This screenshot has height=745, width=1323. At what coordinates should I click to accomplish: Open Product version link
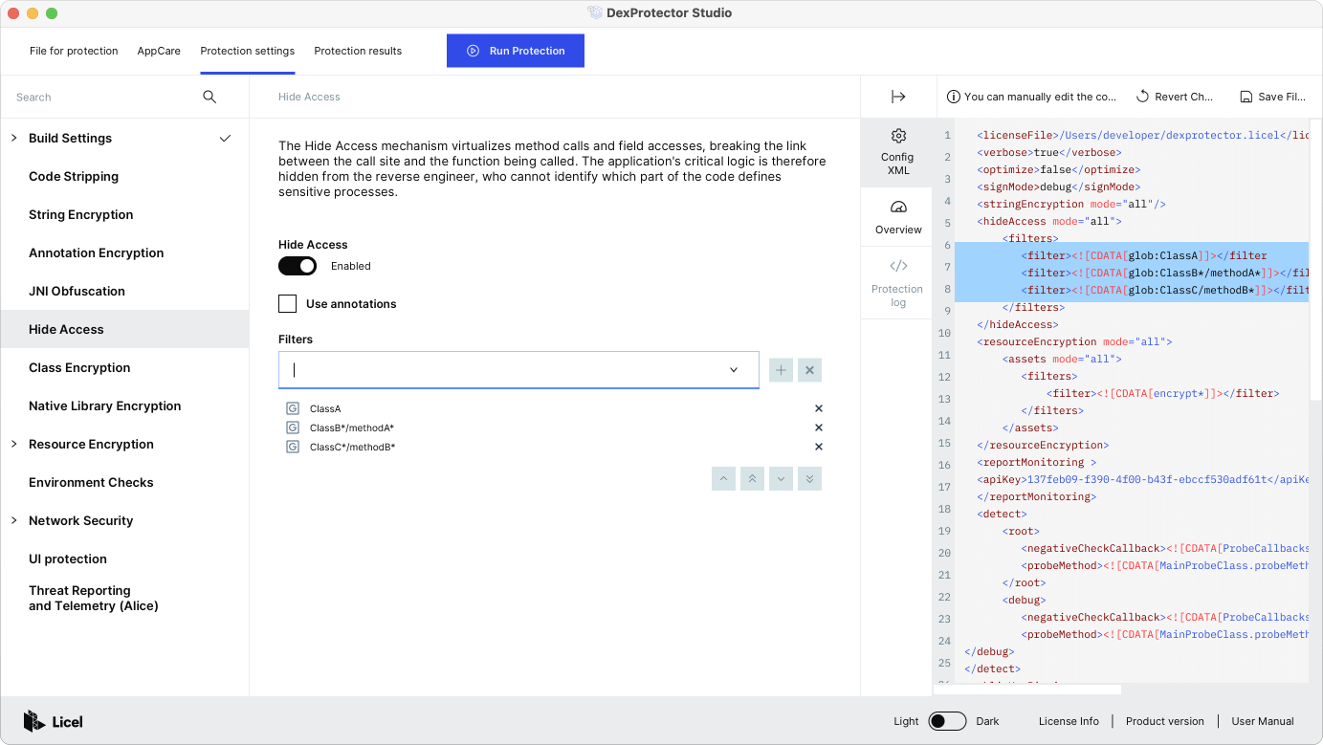point(1164,721)
